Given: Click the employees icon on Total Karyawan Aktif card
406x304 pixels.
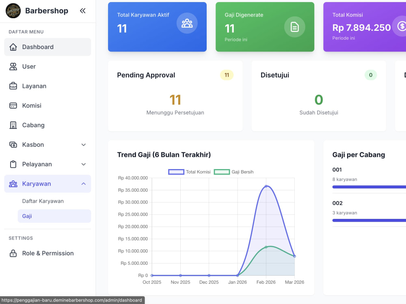Looking at the screenshot, I should click(187, 23).
